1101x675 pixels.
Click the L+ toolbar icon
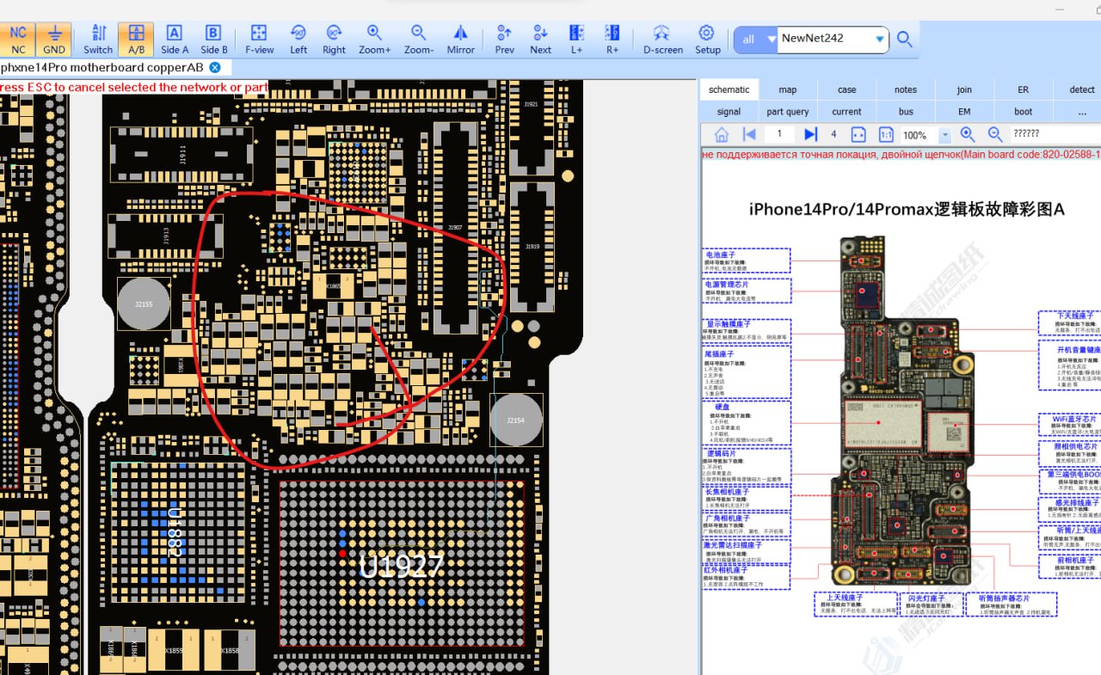pos(577,40)
